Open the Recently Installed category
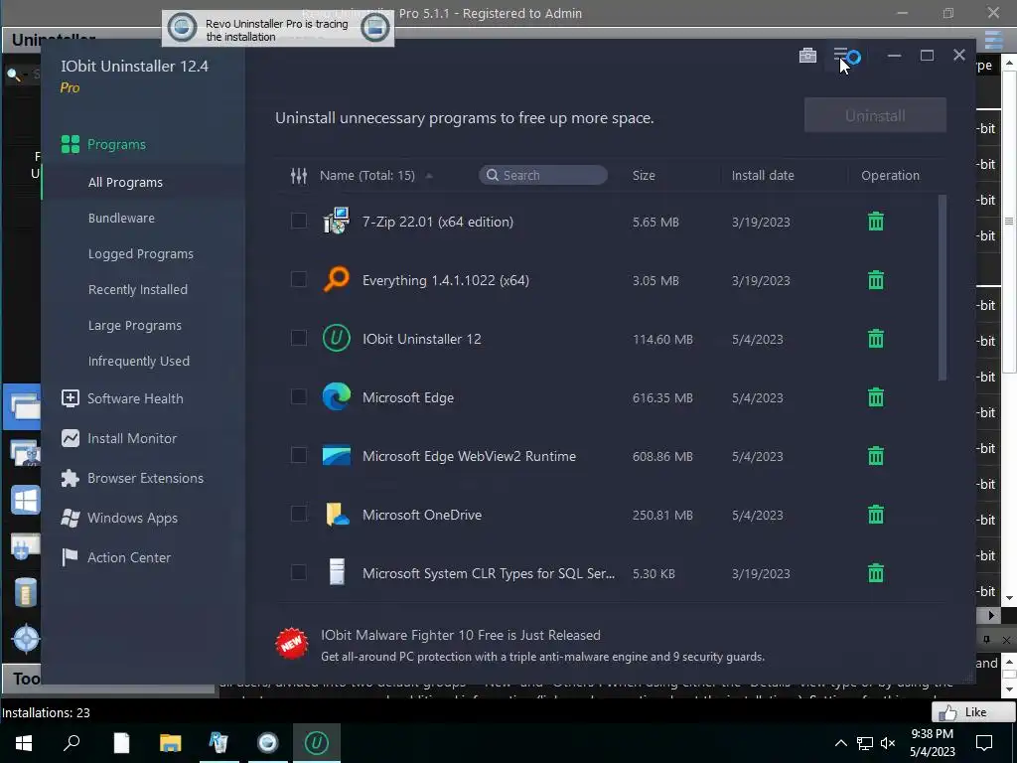The height and width of the screenshot is (763, 1017). tap(137, 289)
